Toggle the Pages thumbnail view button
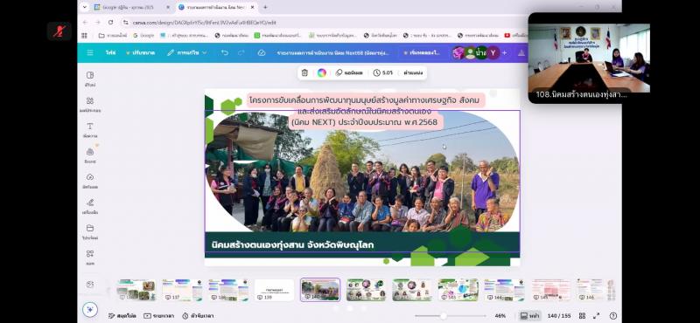 click(530, 315)
